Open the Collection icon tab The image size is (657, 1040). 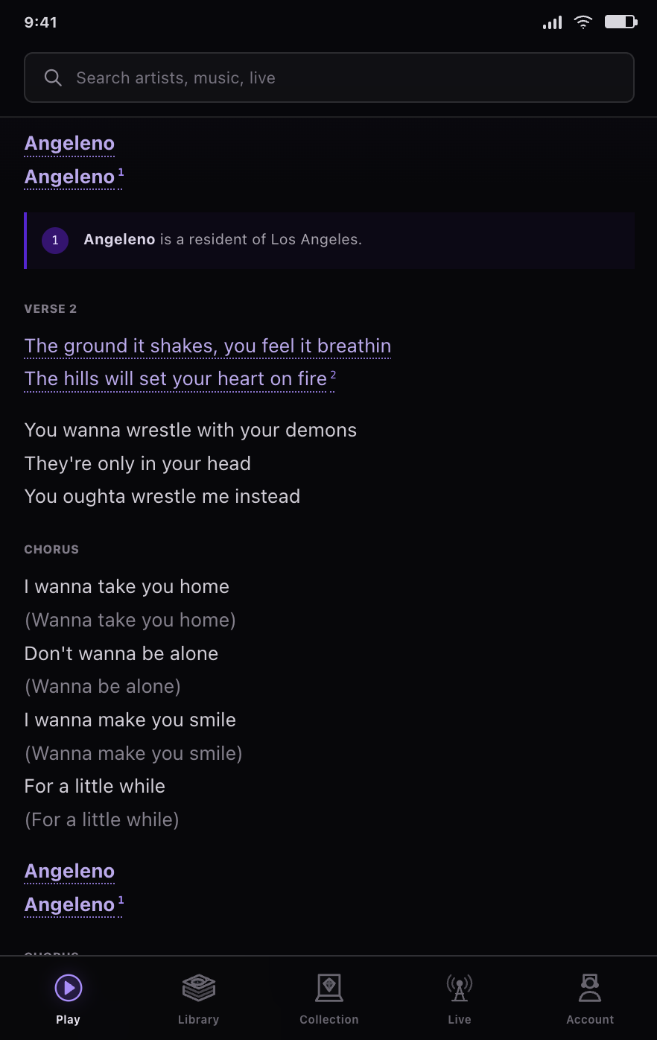tap(329, 988)
